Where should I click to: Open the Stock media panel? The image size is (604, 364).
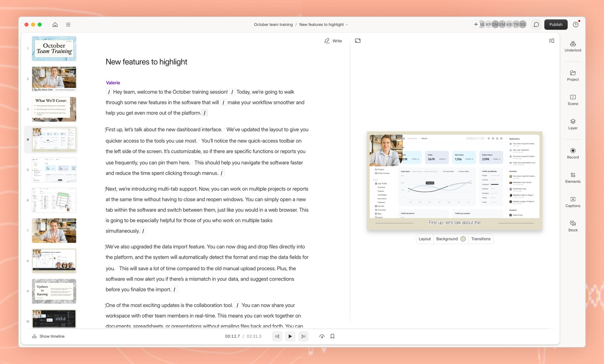click(x=573, y=226)
